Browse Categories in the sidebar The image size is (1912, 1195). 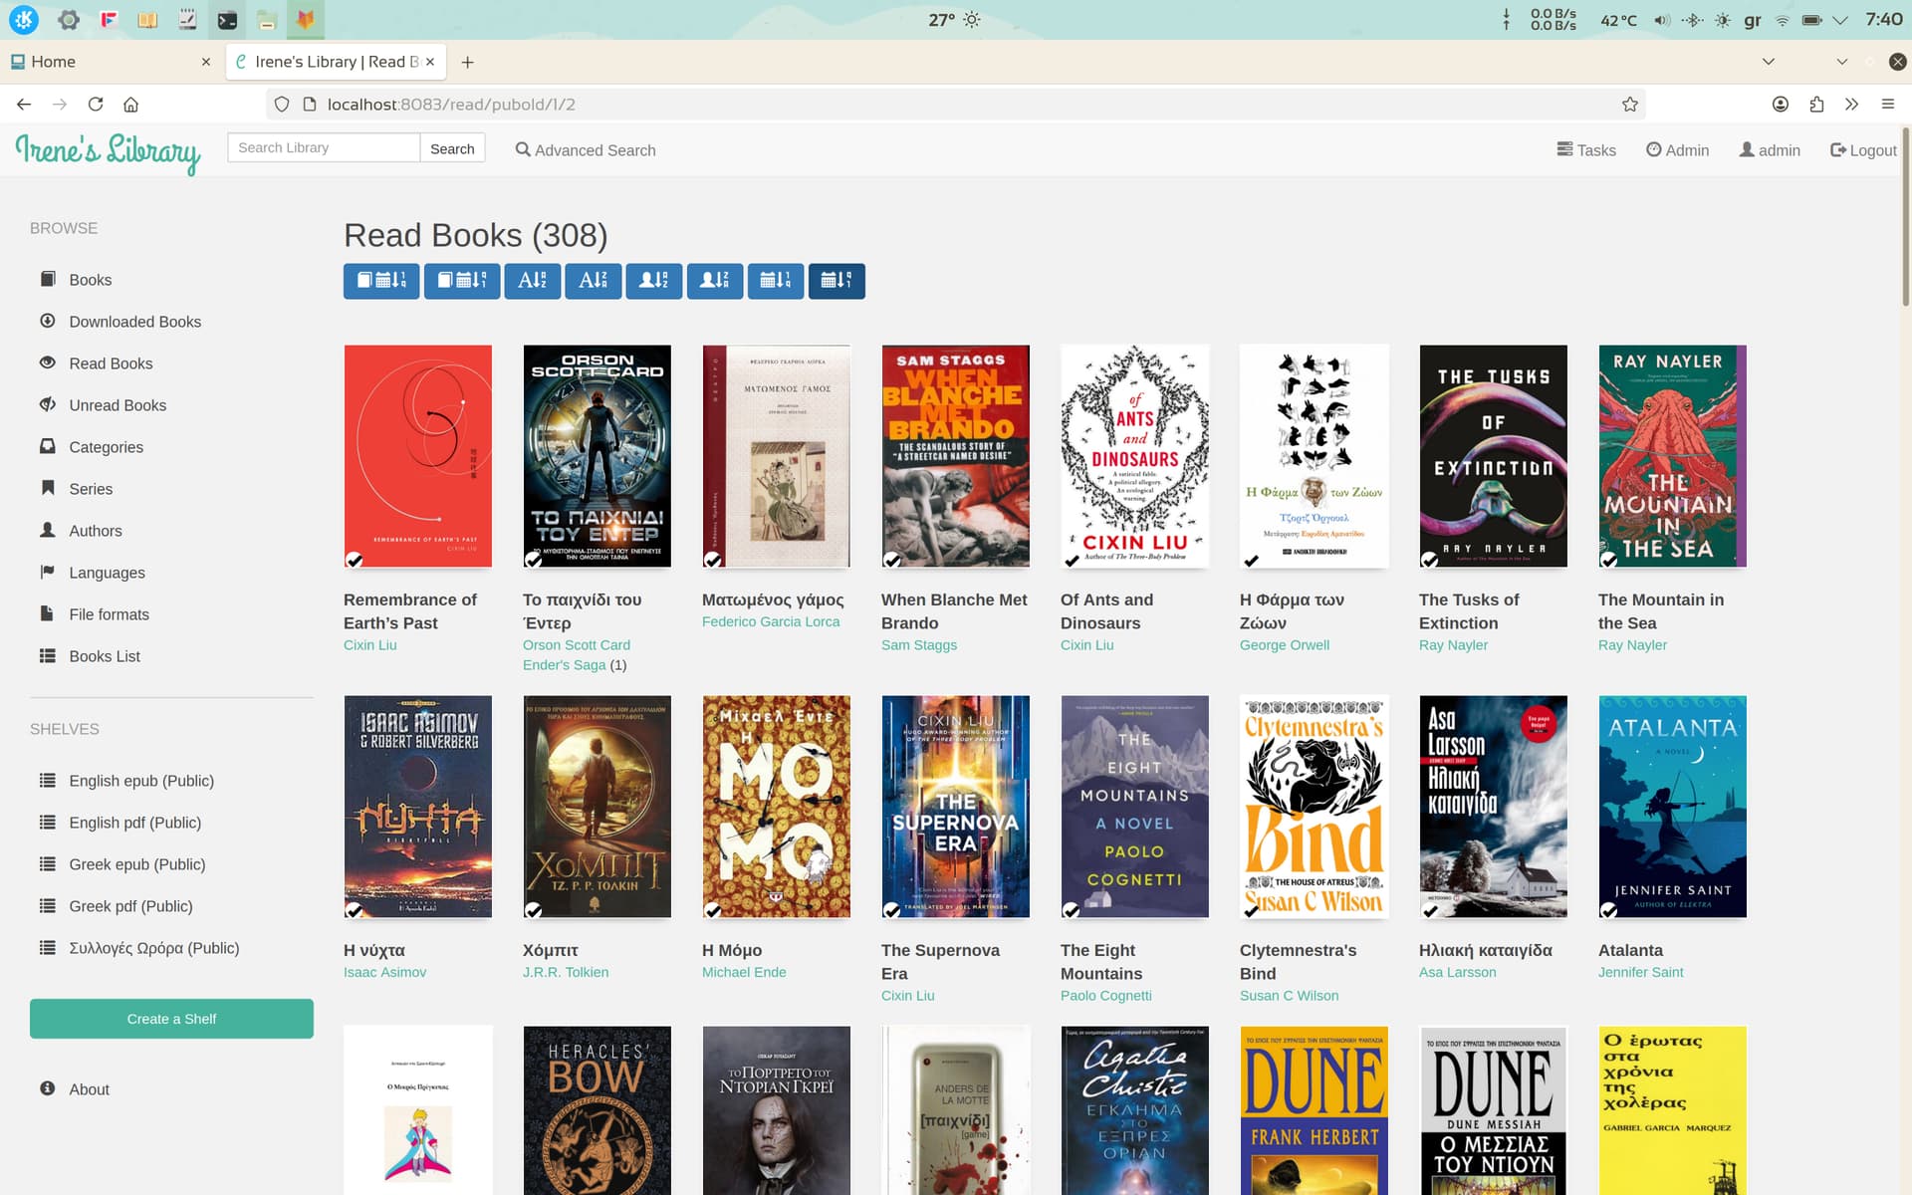tap(106, 447)
